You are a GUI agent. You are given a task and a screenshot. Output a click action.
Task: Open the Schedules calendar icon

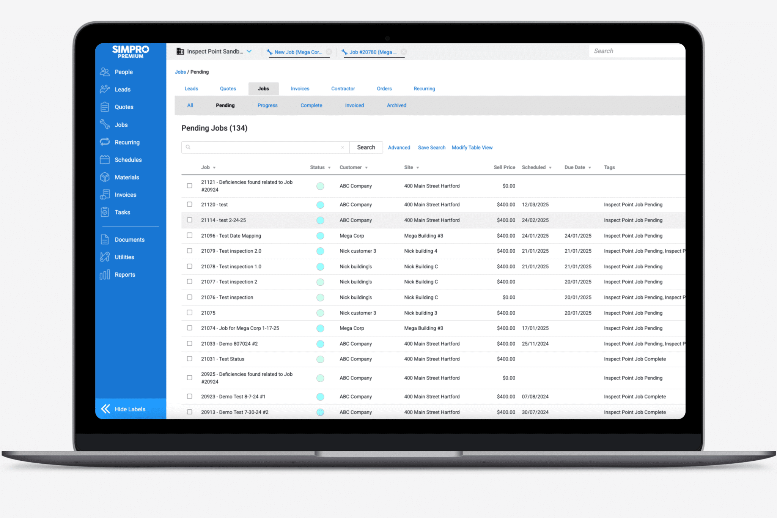(x=105, y=160)
